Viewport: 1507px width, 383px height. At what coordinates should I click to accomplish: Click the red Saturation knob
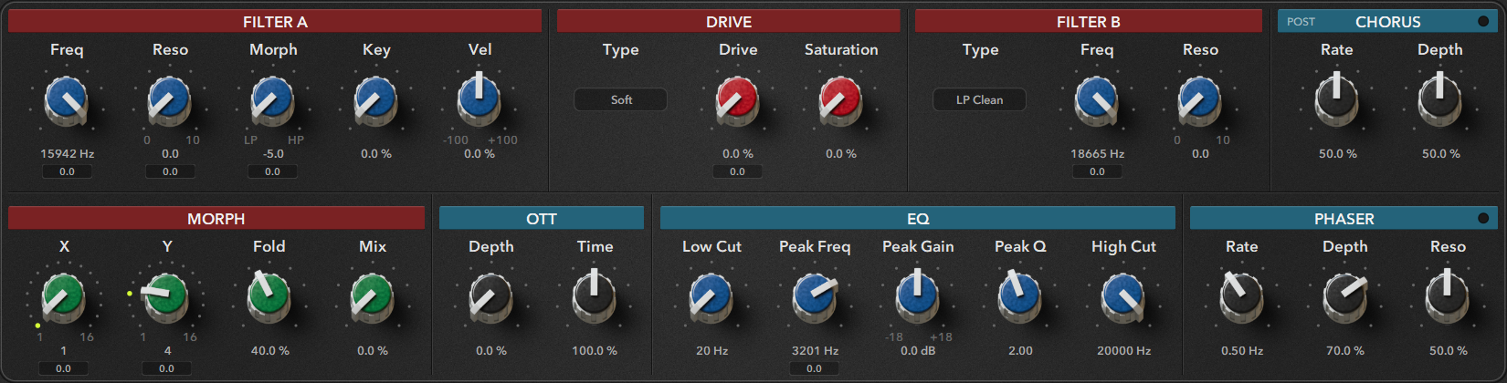841,100
